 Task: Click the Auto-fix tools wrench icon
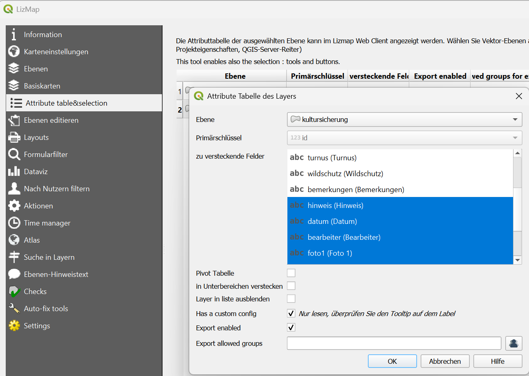14,309
